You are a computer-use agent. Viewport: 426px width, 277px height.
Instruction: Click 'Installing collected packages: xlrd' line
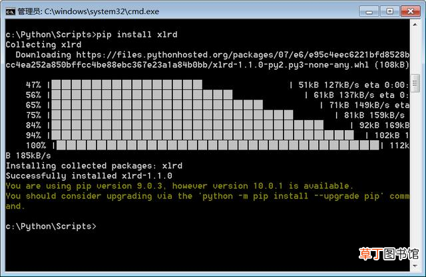point(94,166)
